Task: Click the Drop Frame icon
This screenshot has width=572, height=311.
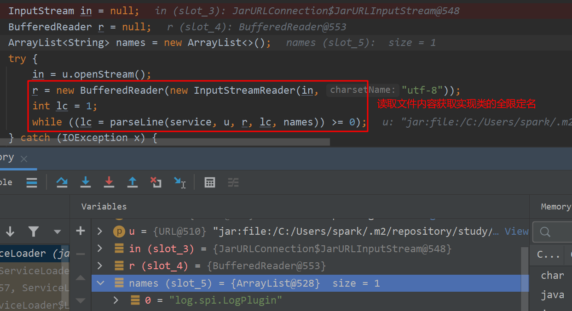Action: [156, 182]
